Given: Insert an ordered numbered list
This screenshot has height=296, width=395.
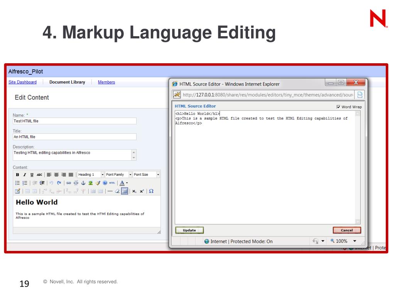Looking at the screenshot, I should 25,183.
